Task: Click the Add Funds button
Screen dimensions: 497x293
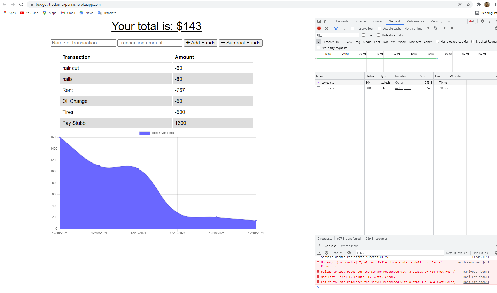Action: (x=200, y=43)
